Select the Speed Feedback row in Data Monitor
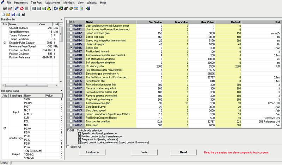Viewport: 282px width, 165px height. (33, 28)
